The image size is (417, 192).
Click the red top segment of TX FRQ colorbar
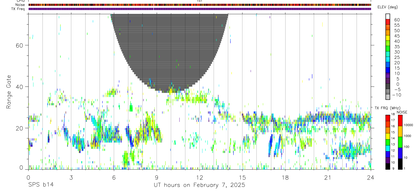[x=388, y=118]
